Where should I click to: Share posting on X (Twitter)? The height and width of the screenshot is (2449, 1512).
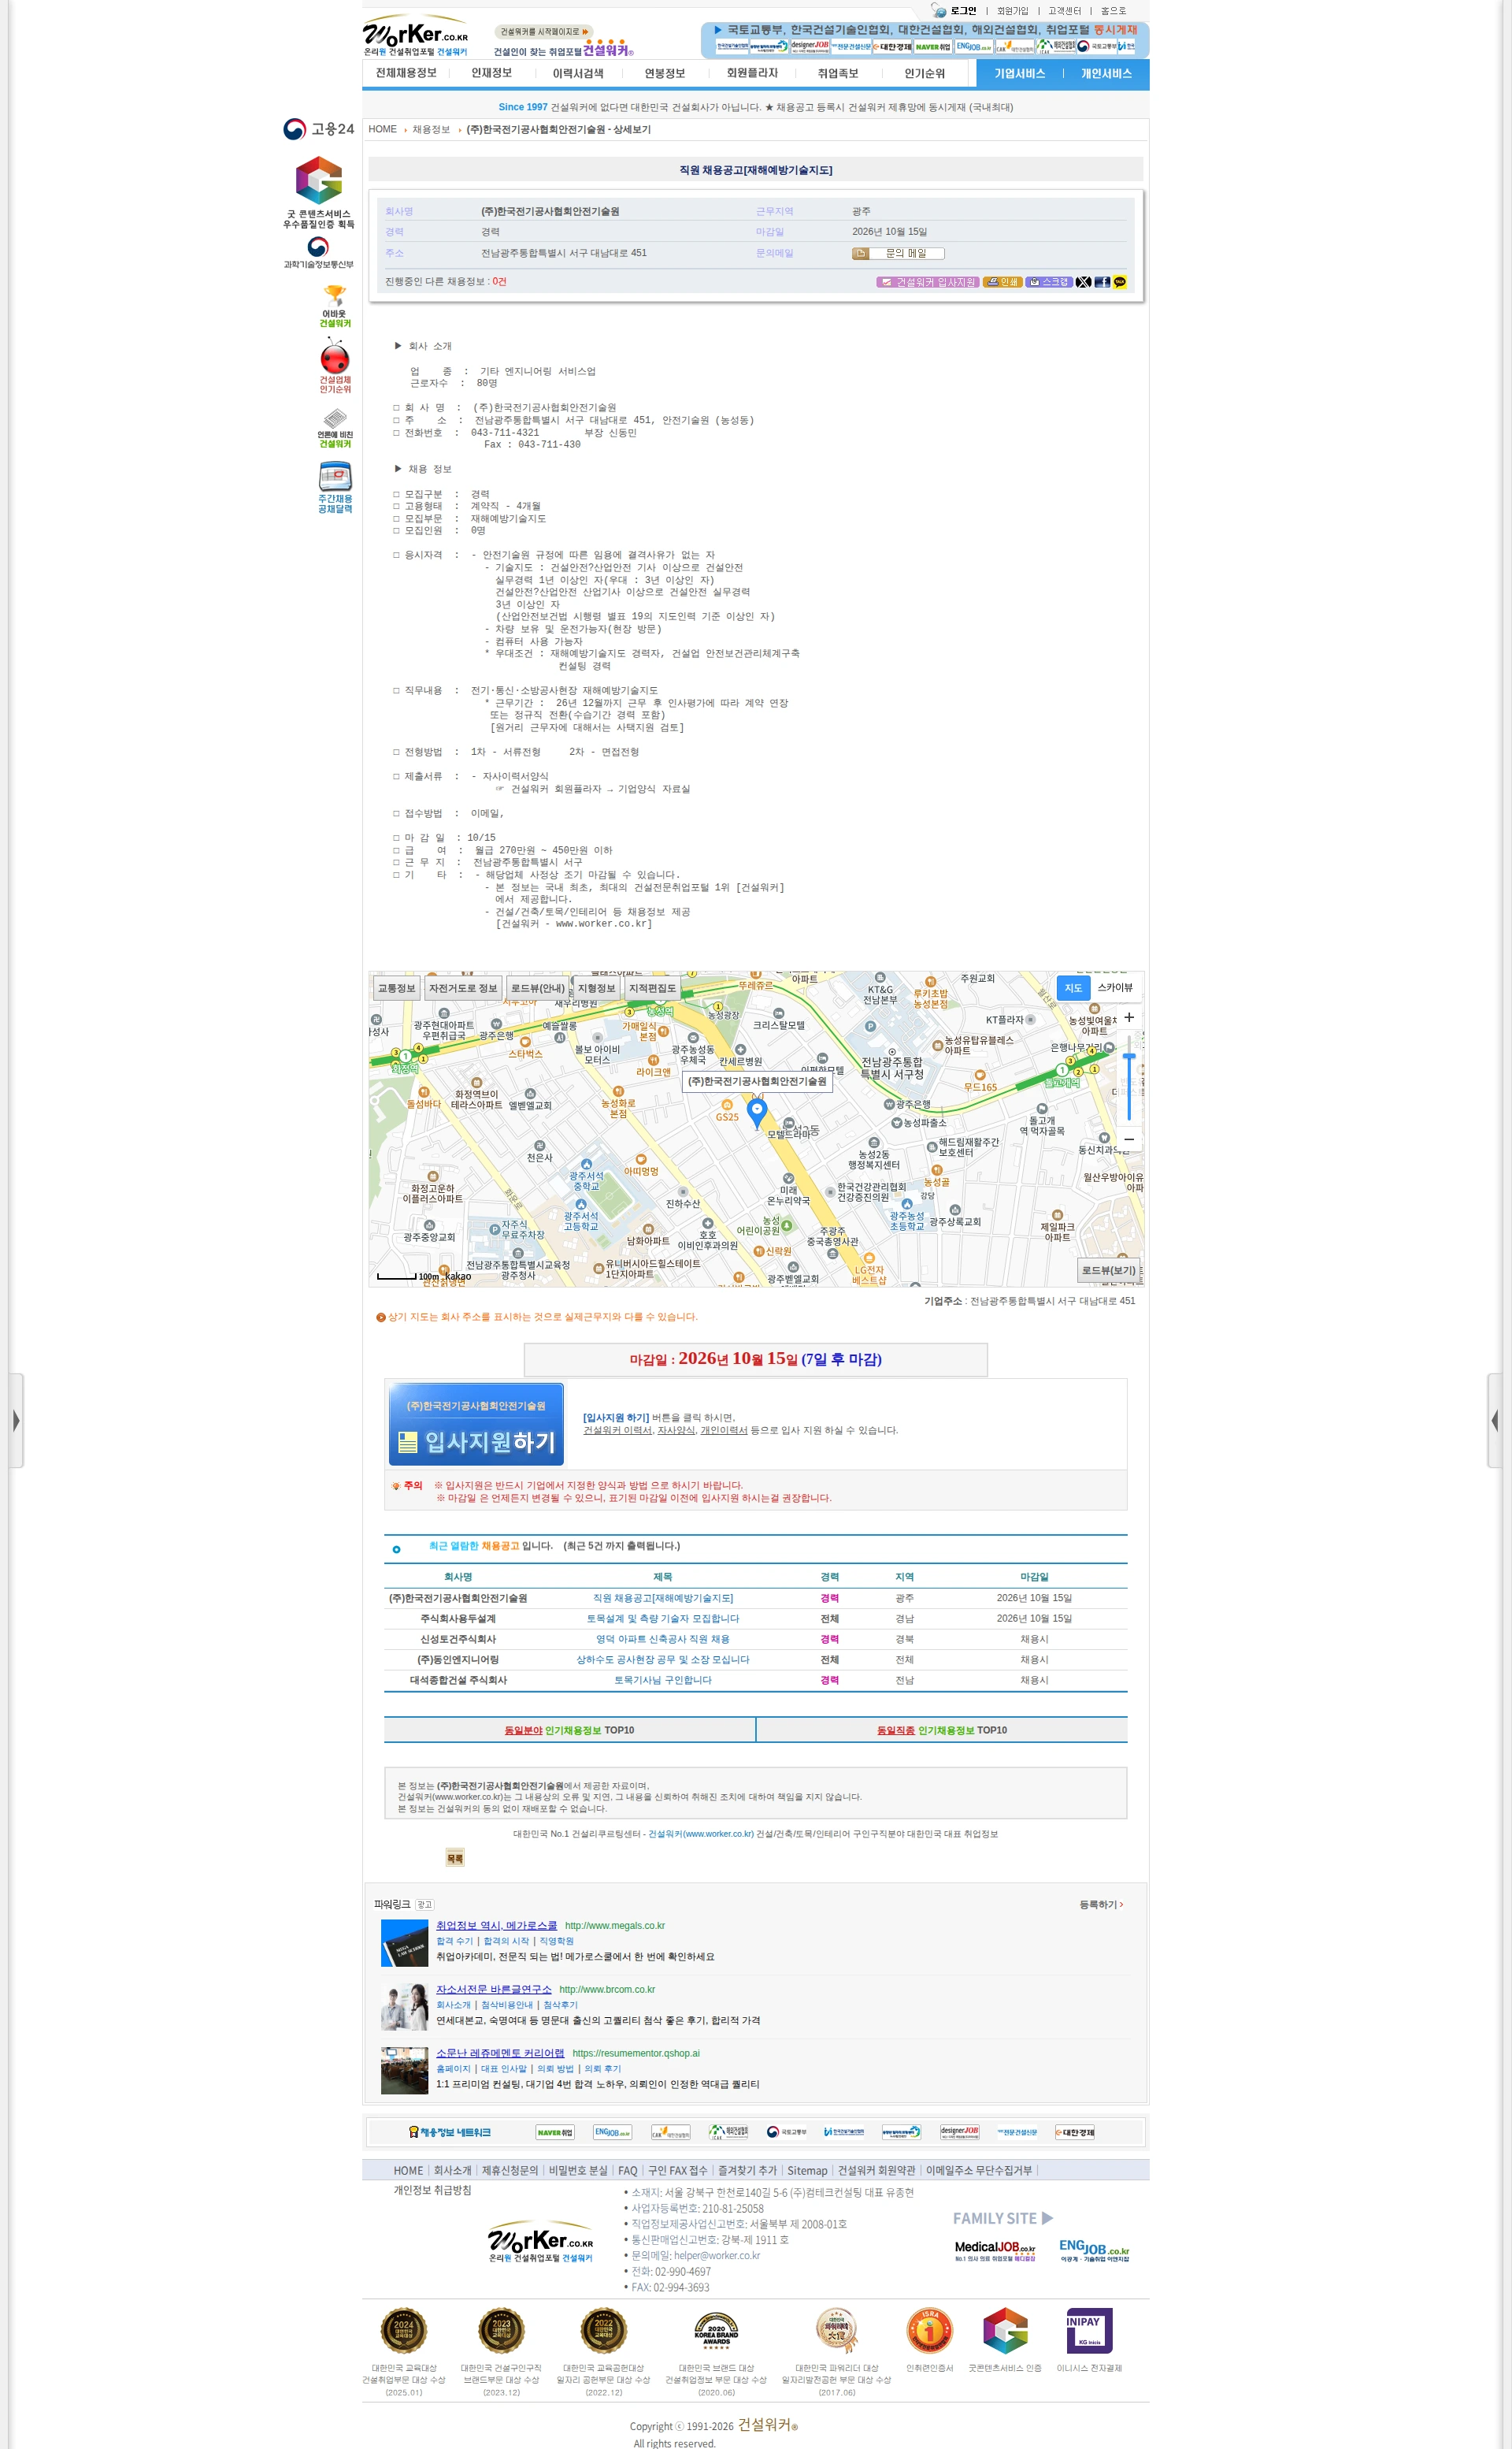1083,282
